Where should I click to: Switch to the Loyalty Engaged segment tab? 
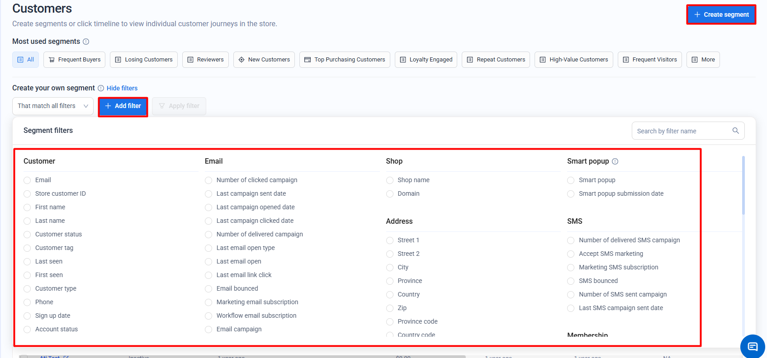coord(426,60)
